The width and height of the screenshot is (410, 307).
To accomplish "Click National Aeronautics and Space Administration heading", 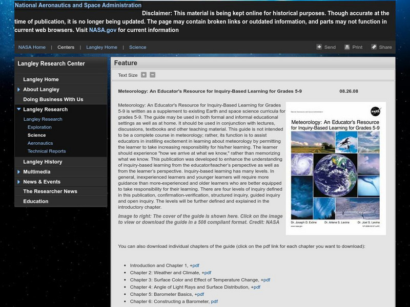I will [x=78, y=5].
